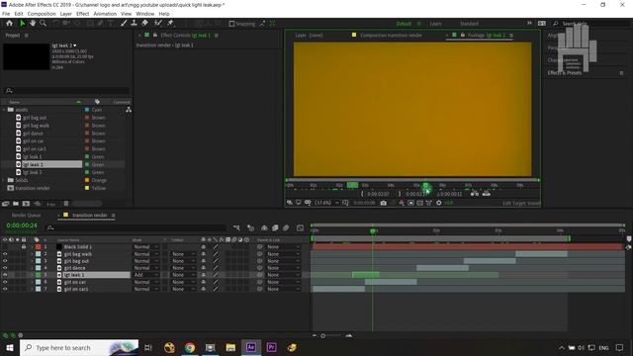The image size is (633, 356).
Task: Select the Eraser tool
Action: tap(144, 24)
